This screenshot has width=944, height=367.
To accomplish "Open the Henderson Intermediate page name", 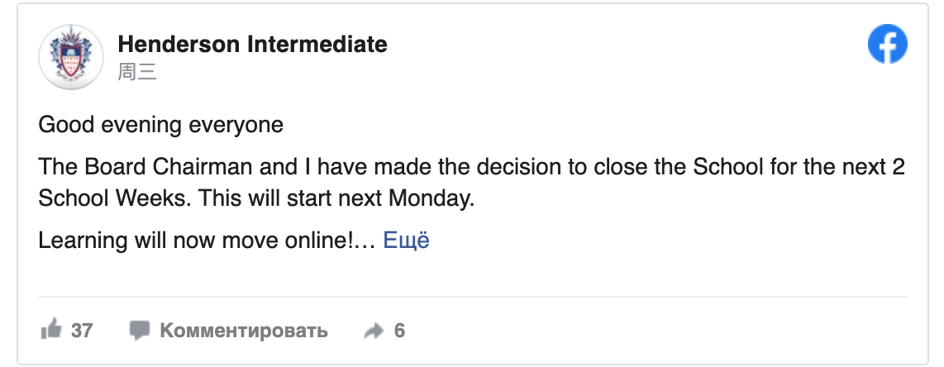I will [x=252, y=44].
